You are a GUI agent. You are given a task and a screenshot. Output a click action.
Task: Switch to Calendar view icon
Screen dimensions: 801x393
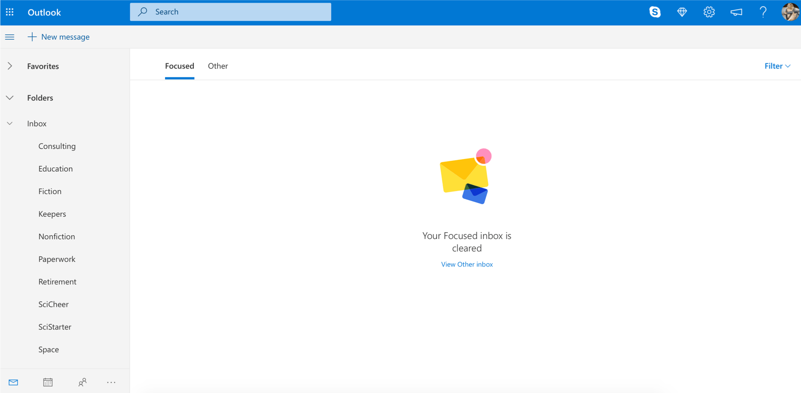48,382
